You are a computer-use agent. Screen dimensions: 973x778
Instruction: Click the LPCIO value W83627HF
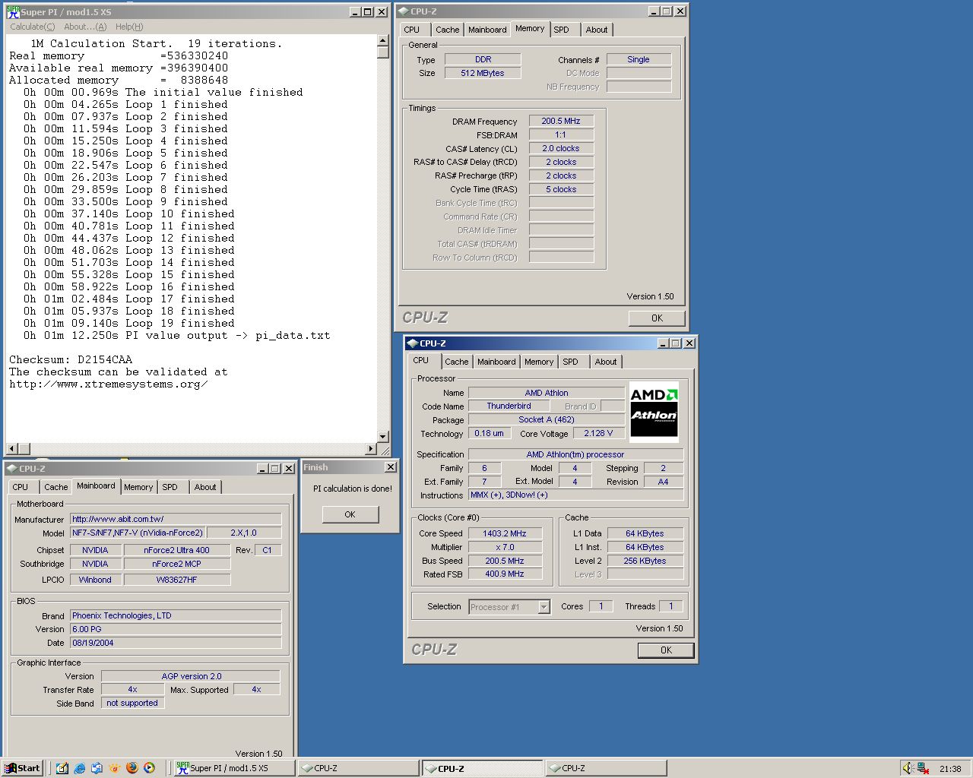(176, 580)
